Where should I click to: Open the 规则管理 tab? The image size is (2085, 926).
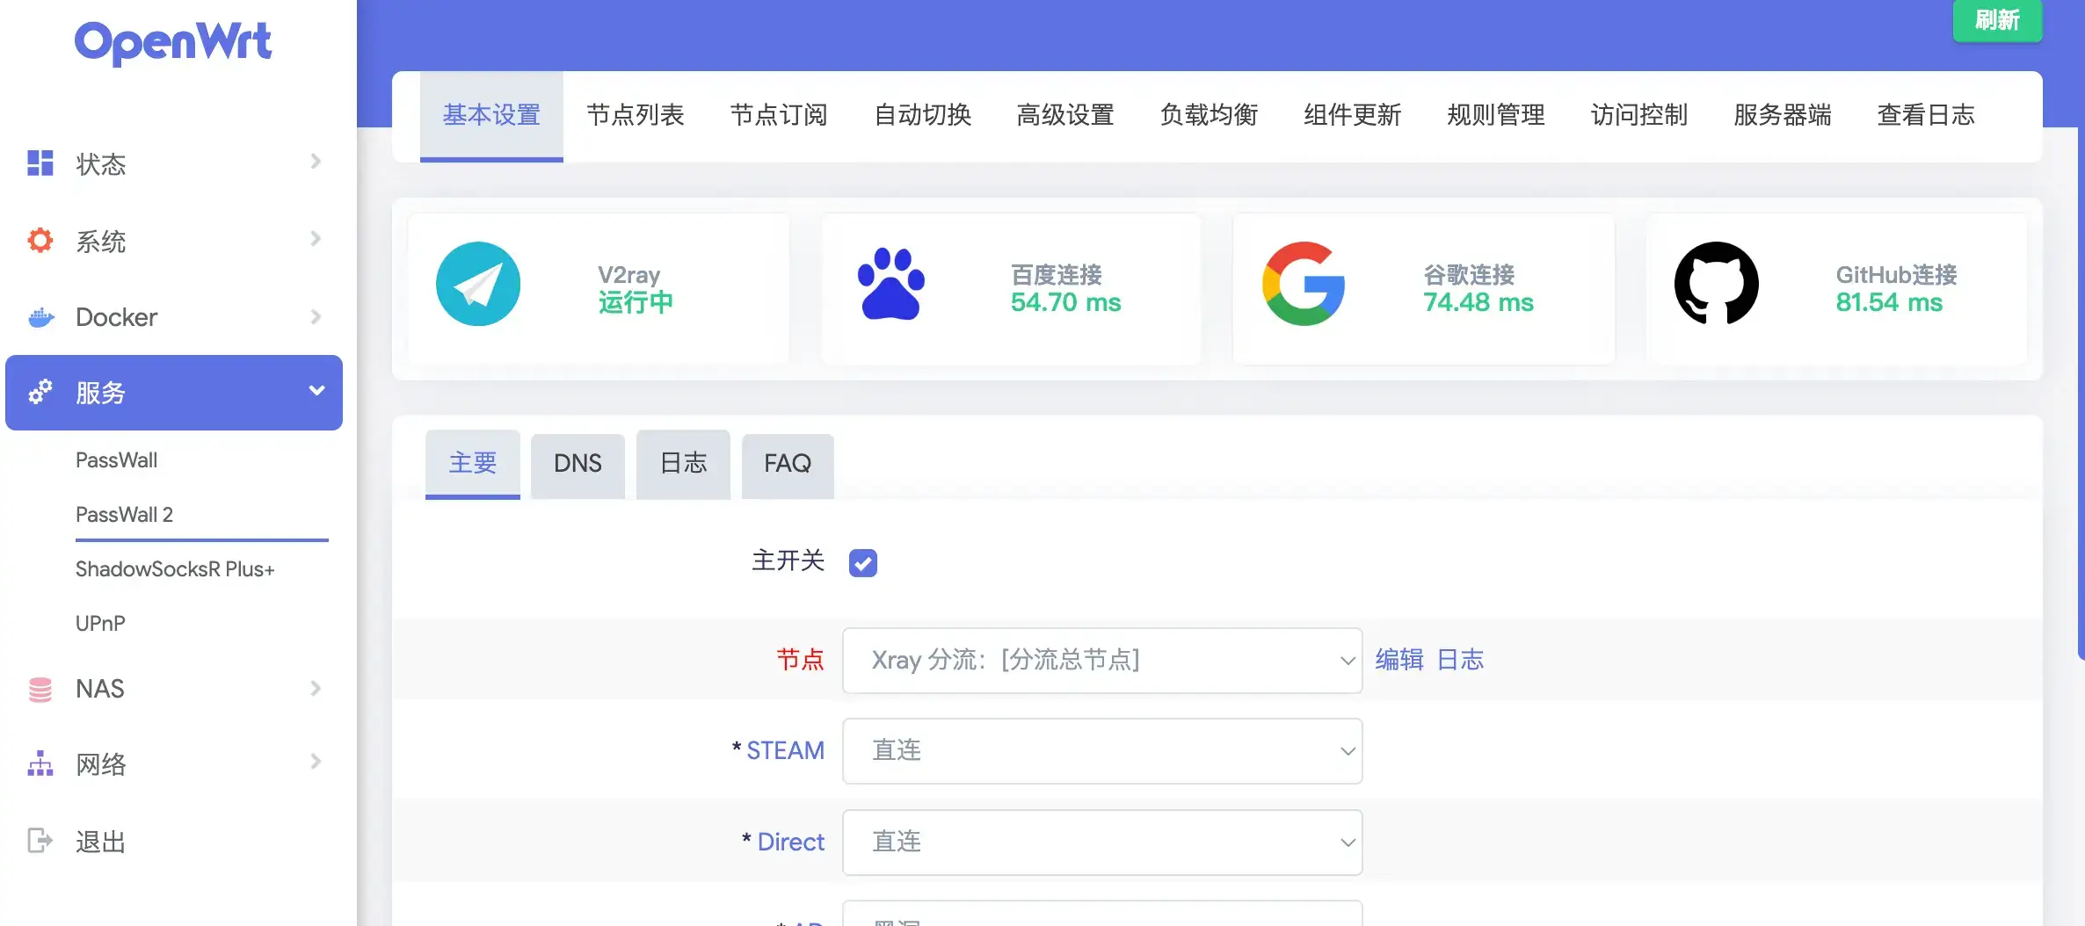tap(1495, 116)
